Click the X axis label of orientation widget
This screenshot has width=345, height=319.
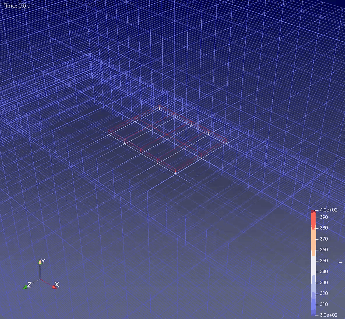click(57, 285)
